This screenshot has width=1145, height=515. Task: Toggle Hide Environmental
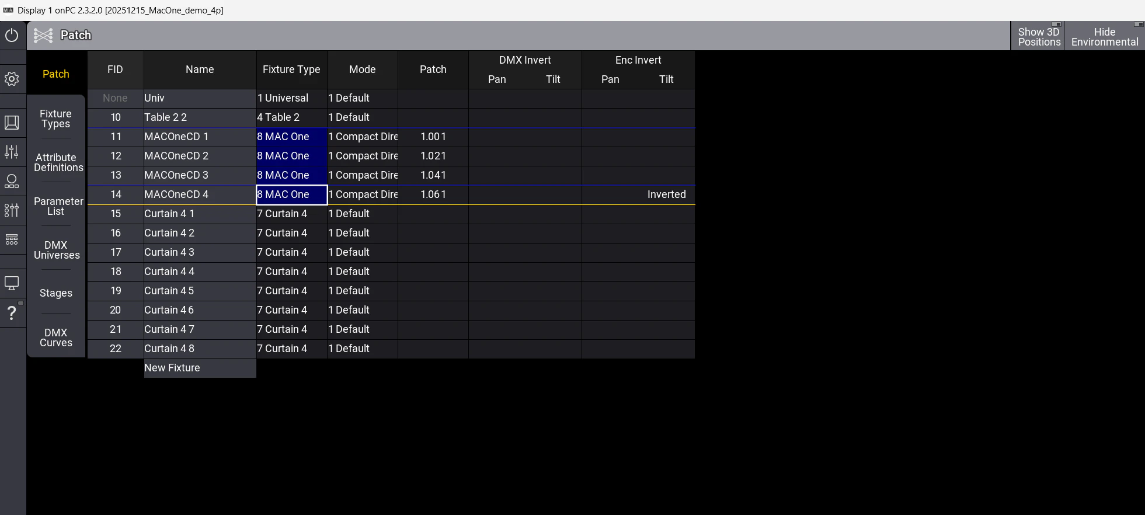(x=1104, y=36)
